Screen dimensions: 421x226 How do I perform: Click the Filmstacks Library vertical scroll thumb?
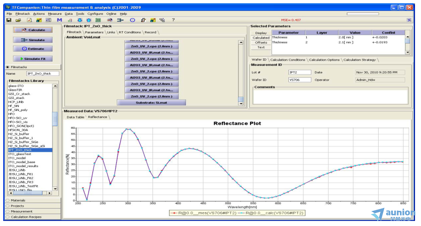55,119
